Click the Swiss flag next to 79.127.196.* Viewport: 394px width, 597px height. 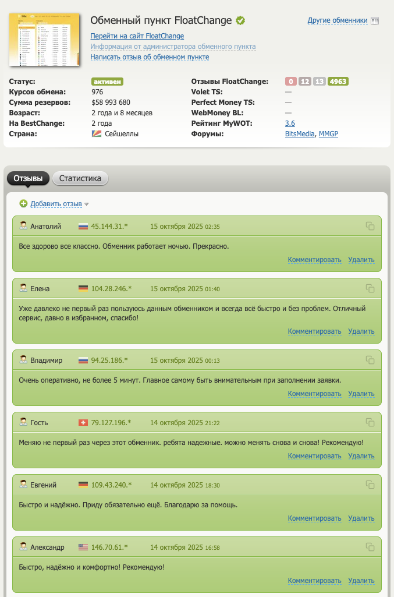click(83, 423)
